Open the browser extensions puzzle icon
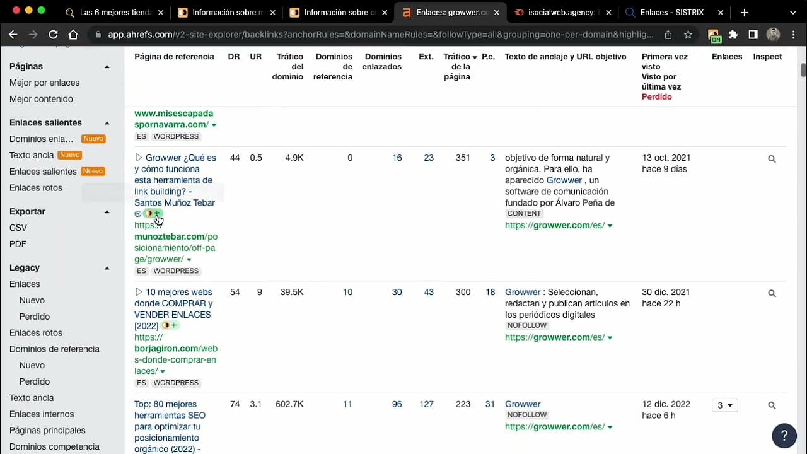 point(733,35)
